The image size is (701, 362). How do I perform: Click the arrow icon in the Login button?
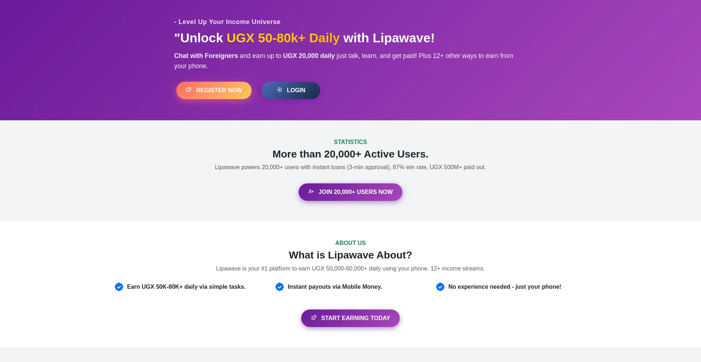pyautogui.click(x=279, y=90)
